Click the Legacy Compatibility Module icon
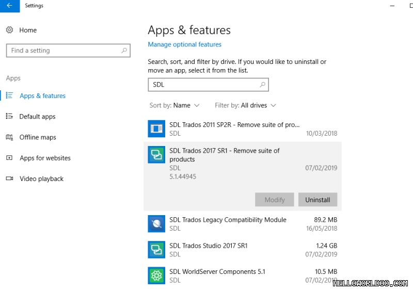413x292 pixels. point(156,224)
